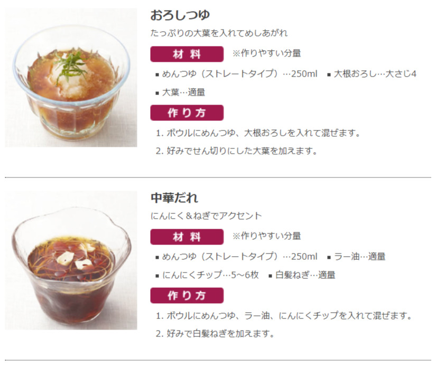Click the 大葉…適量 ingredient item
The height and width of the screenshot is (366, 436).
pos(180,92)
